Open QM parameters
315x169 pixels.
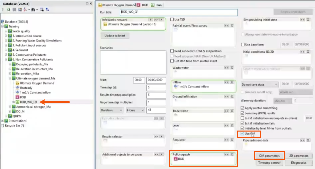click(x=269, y=156)
